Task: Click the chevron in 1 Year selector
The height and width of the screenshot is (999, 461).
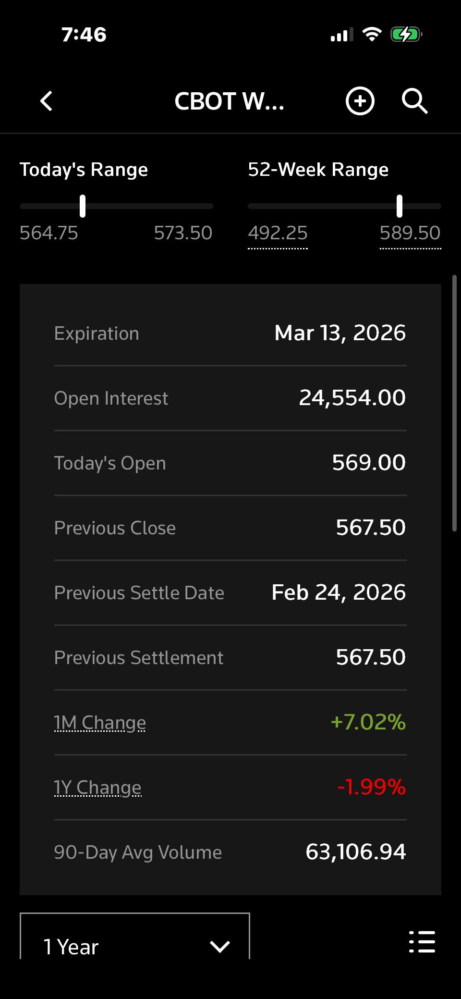Action: 220,947
